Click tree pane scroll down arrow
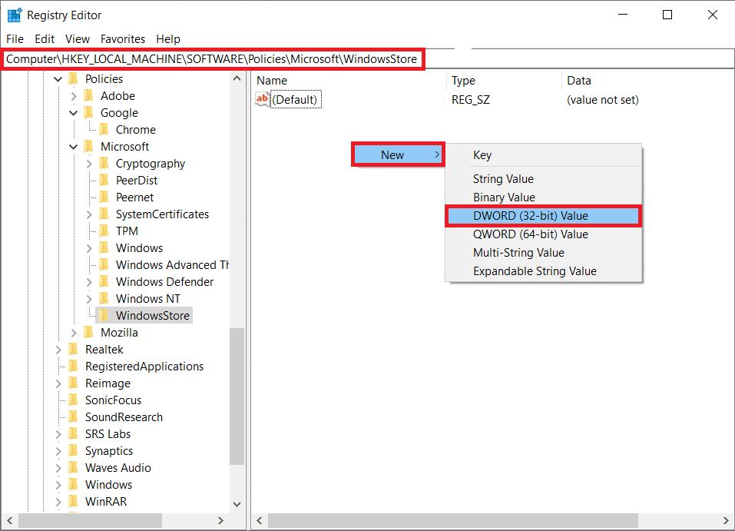This screenshot has height=531, width=735. pos(237,504)
